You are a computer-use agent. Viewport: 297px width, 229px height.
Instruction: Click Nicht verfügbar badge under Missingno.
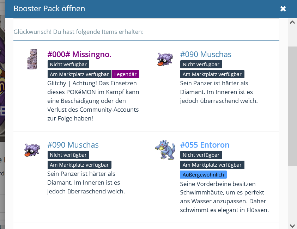click(x=68, y=64)
